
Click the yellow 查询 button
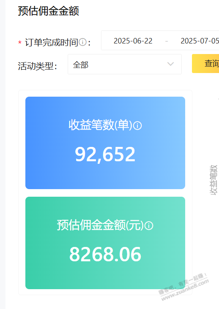[x=205, y=63]
